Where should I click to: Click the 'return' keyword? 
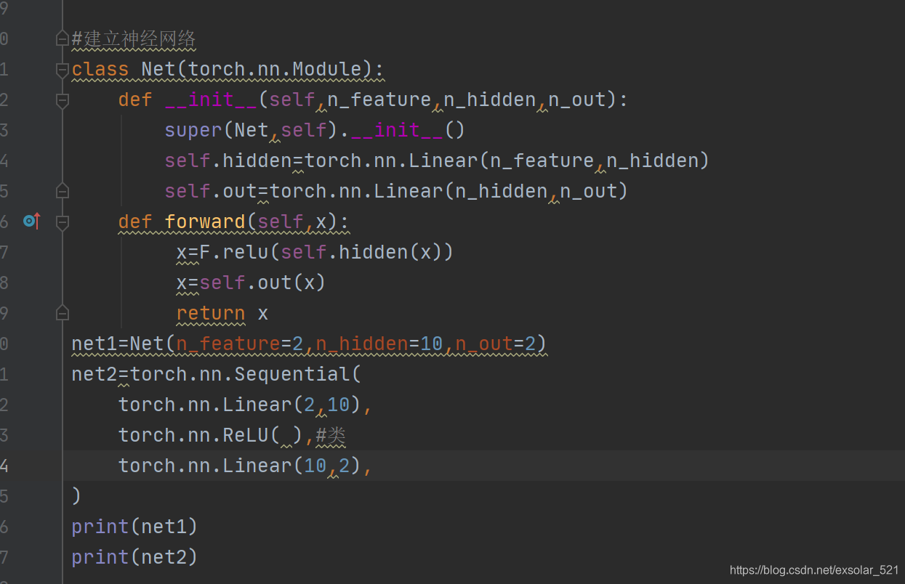[x=211, y=313]
